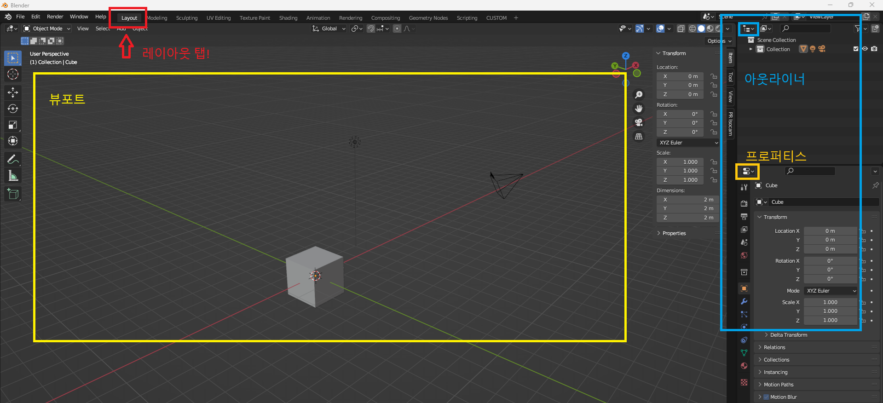Open the Global transform orientation dropdown
Viewport: 883px width, 403px height.
point(329,29)
